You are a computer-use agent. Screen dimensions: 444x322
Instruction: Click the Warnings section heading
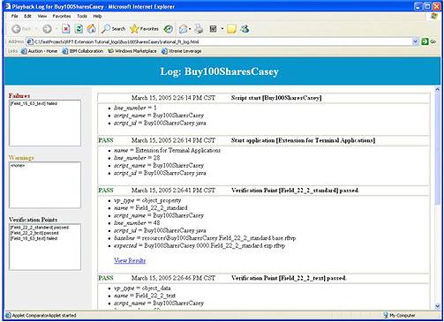click(21, 158)
